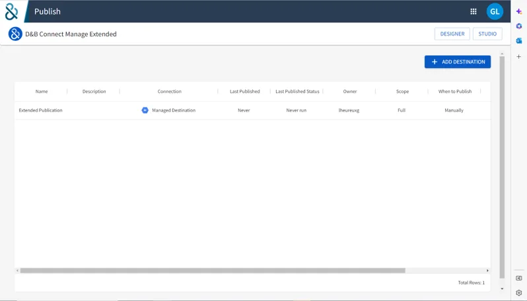Click the ADD DESTINATION button
The width and height of the screenshot is (527, 301).
(x=458, y=62)
